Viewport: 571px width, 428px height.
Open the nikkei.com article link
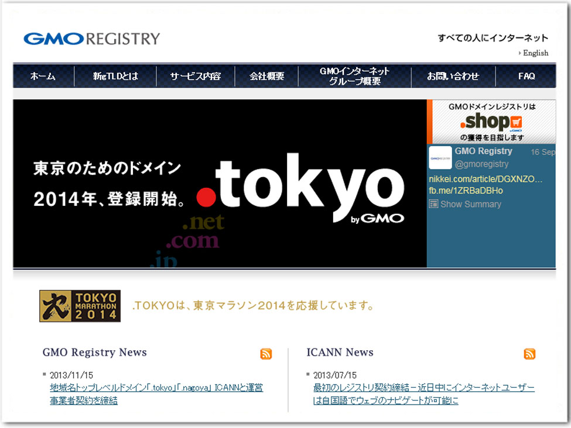pyautogui.click(x=485, y=179)
